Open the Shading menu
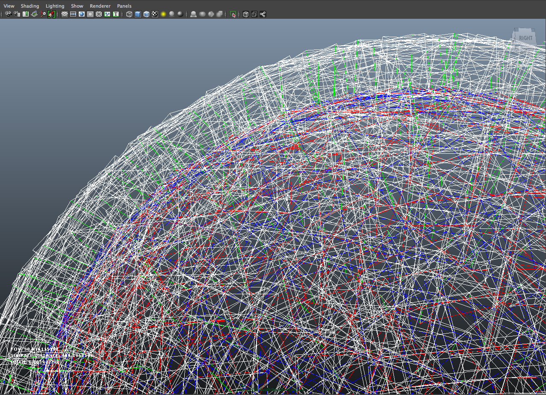This screenshot has height=395, width=546. (30, 6)
